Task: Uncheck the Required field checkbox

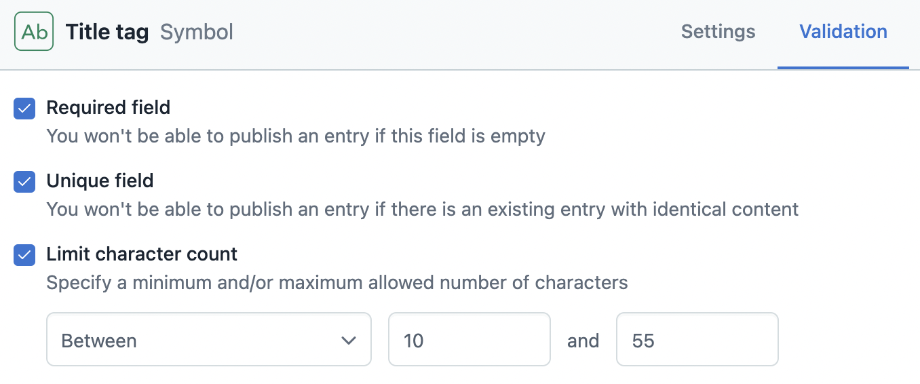Action: pos(24,109)
